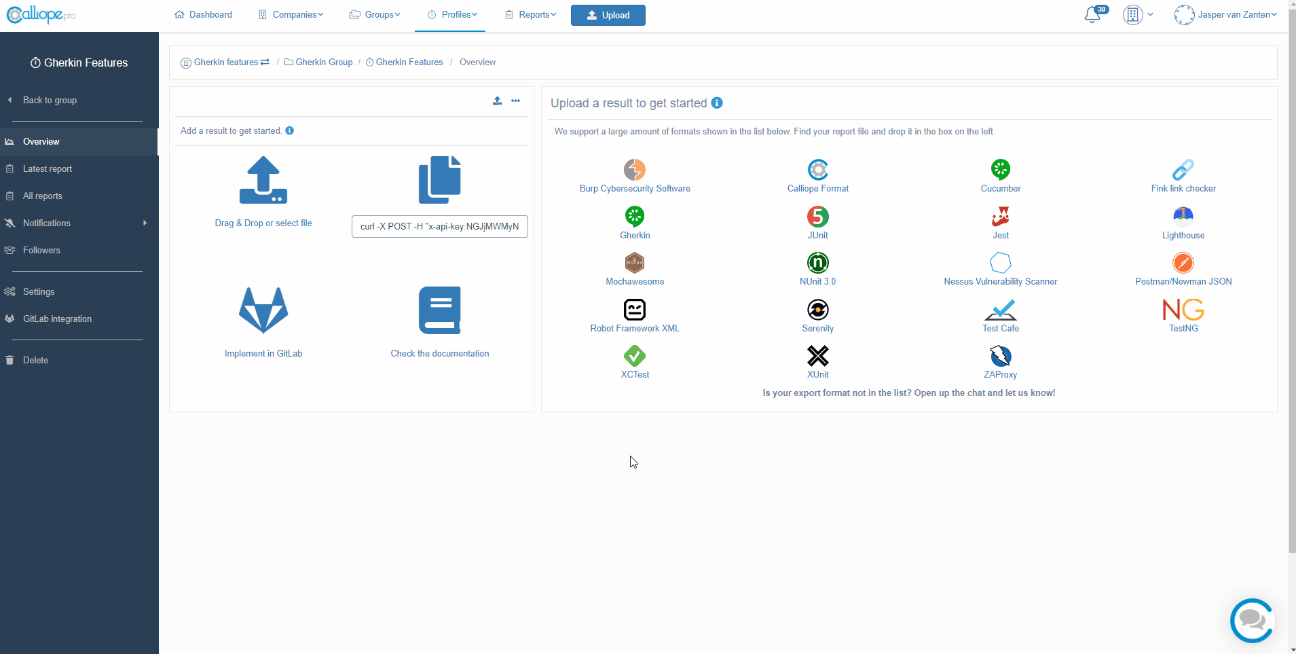The image size is (1296, 654).
Task: Expand the Groups dropdown menu
Action: (x=375, y=14)
